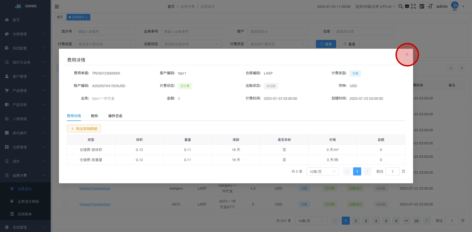The width and height of the screenshot is (472, 232).
Task: Click the admin avatar icon
Action: pos(455,6)
